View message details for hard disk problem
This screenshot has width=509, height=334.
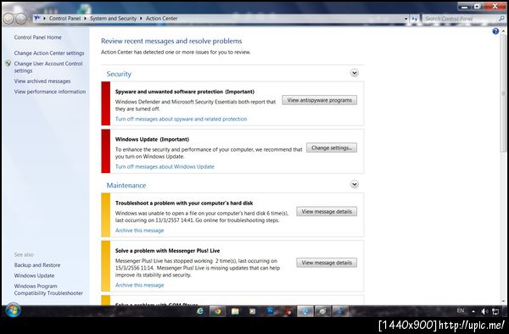point(327,212)
